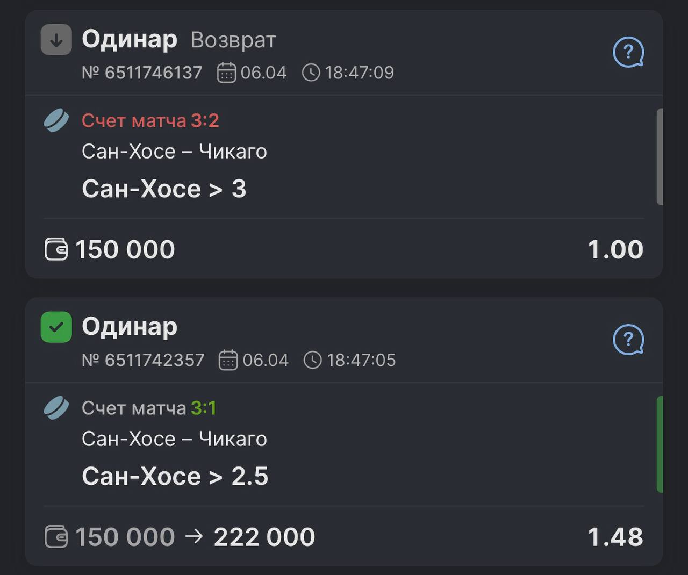Click the hockey puck icon for the 3:2 match
Screen dimensions: 688x575
tap(56, 121)
